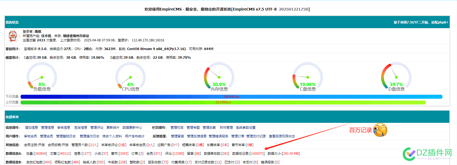Open the 附件管理 link

point(226,128)
